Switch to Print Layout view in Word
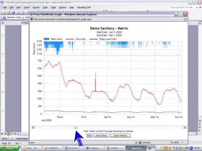The width and height of the screenshot is (202, 151). click(8, 134)
